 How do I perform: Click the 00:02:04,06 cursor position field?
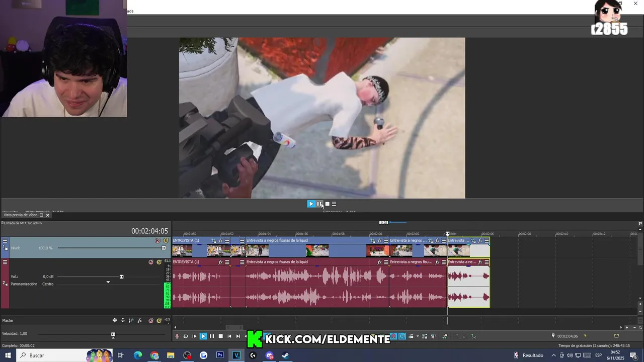pyautogui.click(x=568, y=336)
